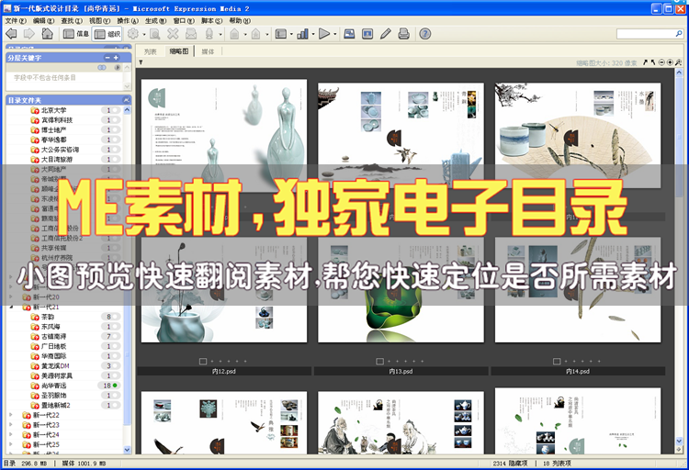Toggle the marker dot for 美德树家具 folder
The image size is (689, 470).
[116, 375]
